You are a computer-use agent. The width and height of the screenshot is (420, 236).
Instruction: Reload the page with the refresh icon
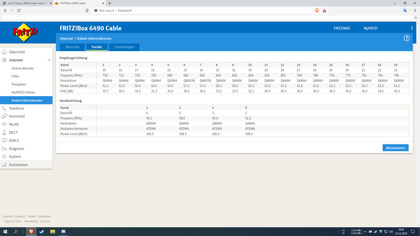[x=19, y=10]
